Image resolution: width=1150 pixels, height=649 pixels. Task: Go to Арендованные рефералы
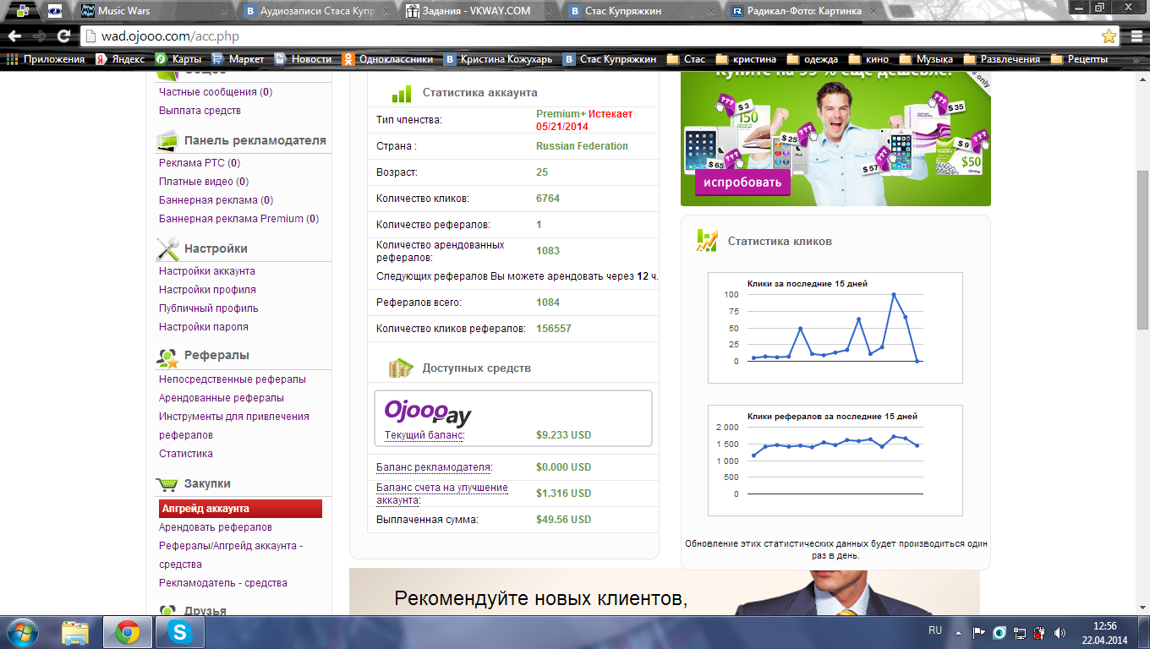tap(222, 398)
